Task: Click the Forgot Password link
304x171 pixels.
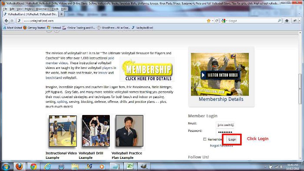Action: [x=221, y=146]
